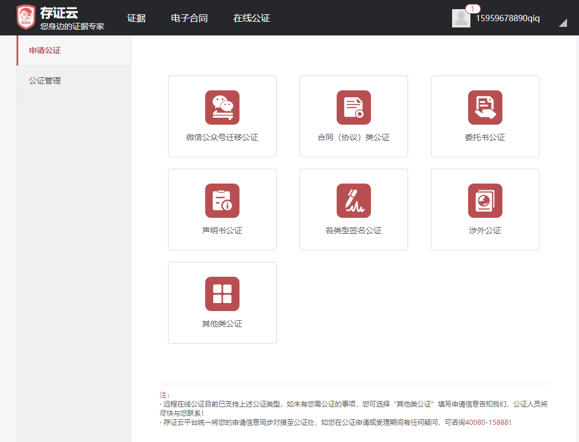Expand the account dropdown triangle
This screenshot has width=579, height=442.
tap(563, 23)
